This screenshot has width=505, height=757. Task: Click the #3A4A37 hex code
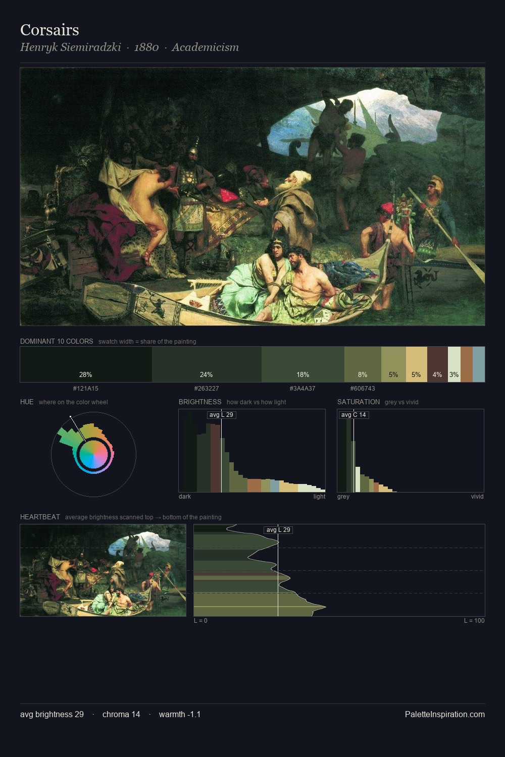point(302,389)
